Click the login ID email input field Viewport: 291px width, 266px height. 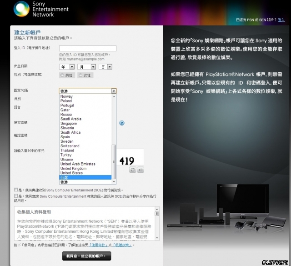tap(88, 48)
